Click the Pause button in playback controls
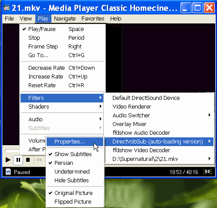 18,160
